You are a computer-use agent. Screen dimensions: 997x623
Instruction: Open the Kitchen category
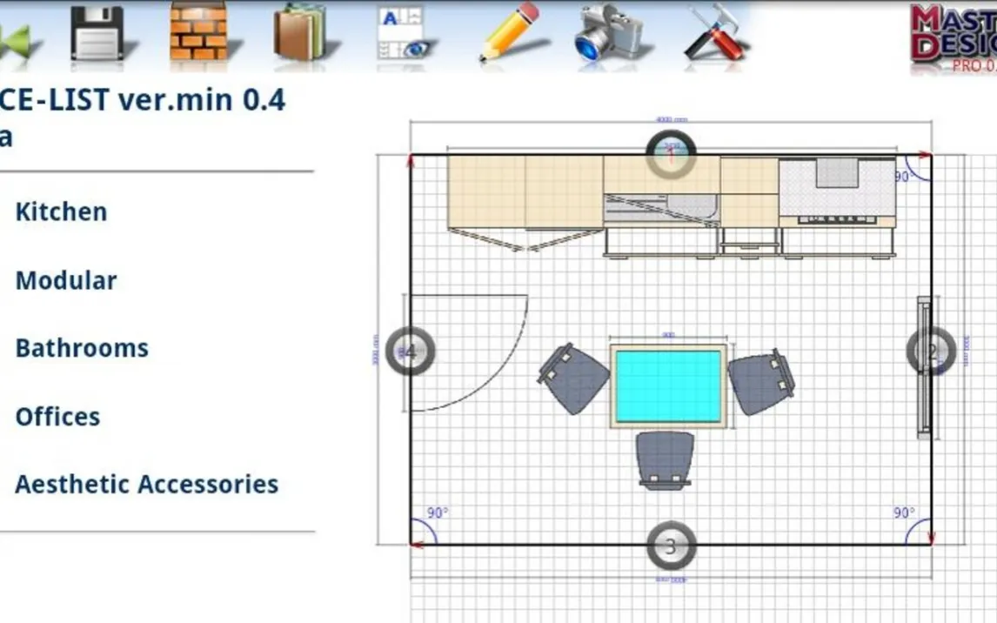61,212
